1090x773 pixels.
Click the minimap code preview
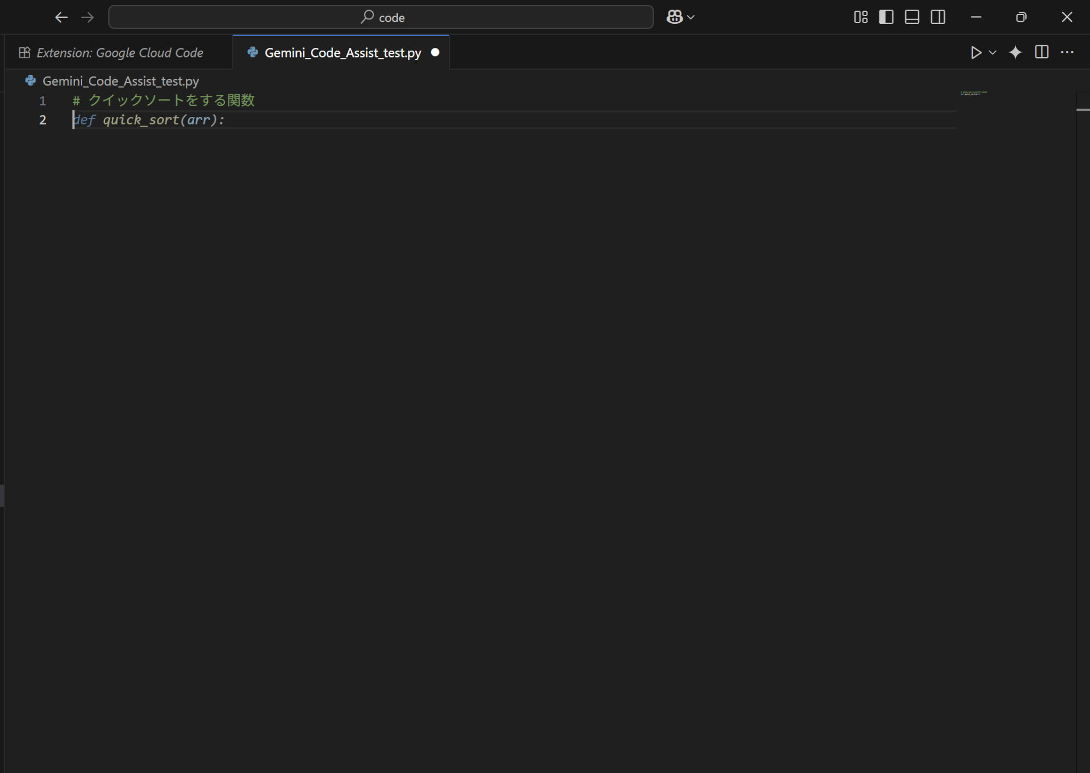click(x=973, y=93)
